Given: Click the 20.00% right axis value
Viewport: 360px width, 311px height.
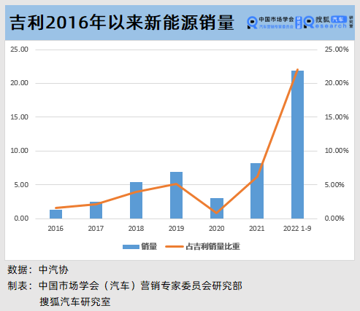Looking at the screenshot, I should [337, 83].
